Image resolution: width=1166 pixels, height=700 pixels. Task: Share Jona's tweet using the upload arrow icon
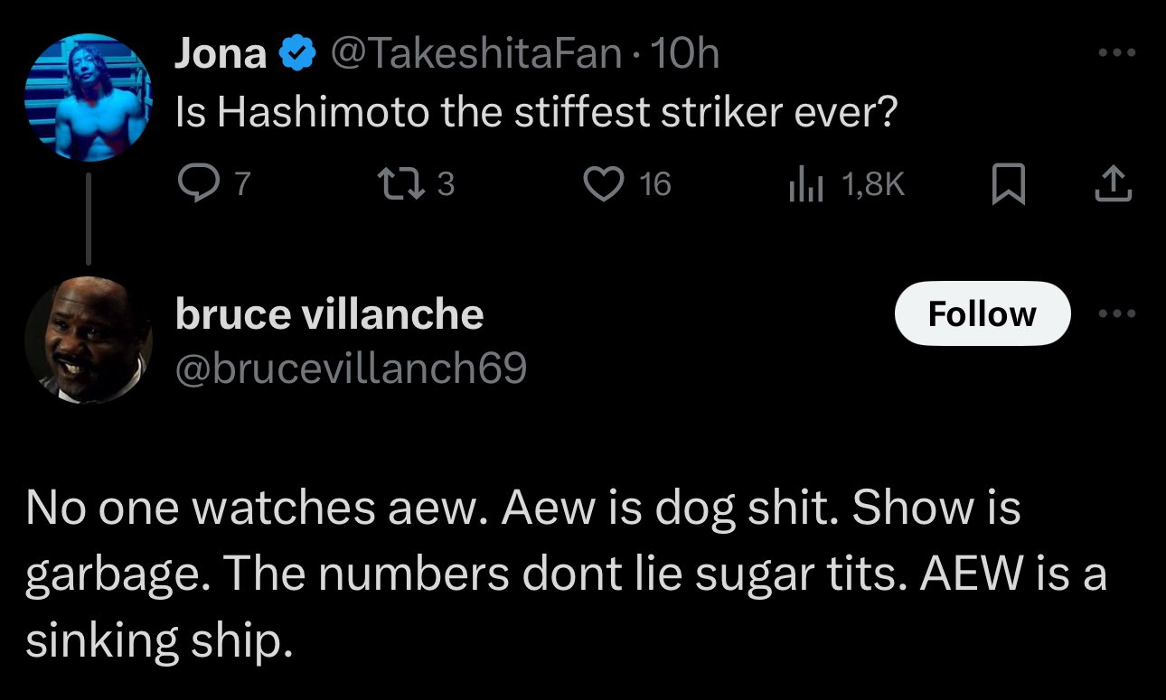[1114, 185]
